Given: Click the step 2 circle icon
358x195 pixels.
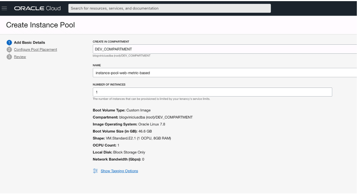Looking at the screenshot, I should pyautogui.click(x=9, y=50).
